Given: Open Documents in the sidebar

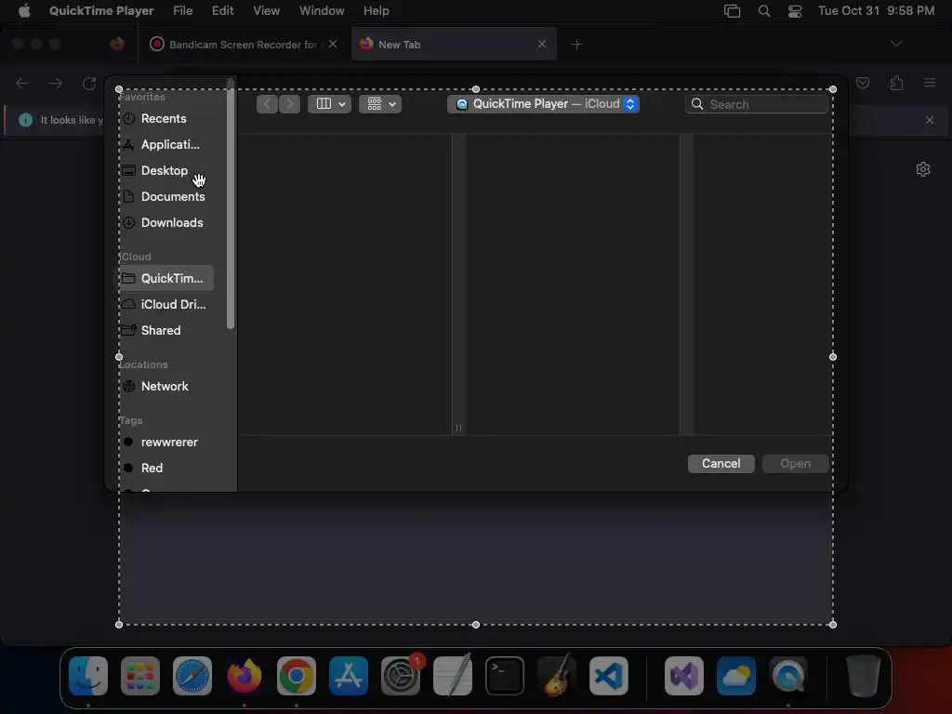Looking at the screenshot, I should (164, 197).
